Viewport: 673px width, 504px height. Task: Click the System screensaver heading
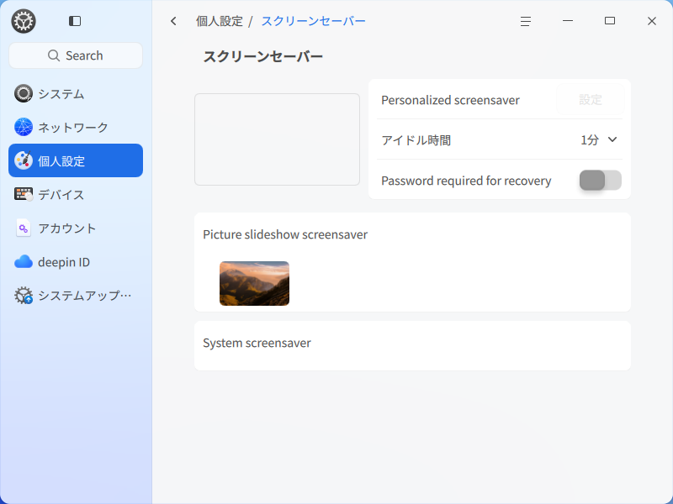click(x=257, y=343)
